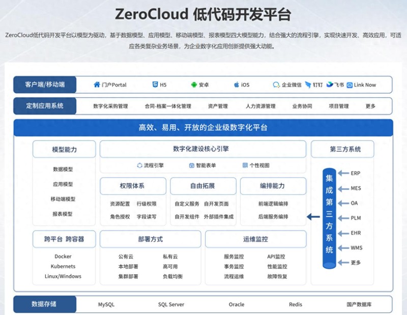The height and width of the screenshot is (315, 407).
Task: Click 报表模型 text
Action: point(63,214)
